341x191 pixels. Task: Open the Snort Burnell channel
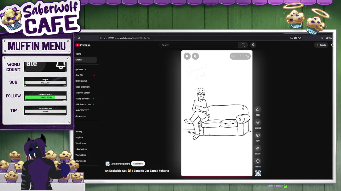pos(81,81)
